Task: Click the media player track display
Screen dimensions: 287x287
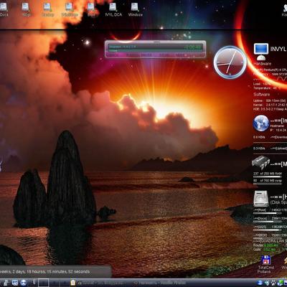Action: click(x=155, y=47)
